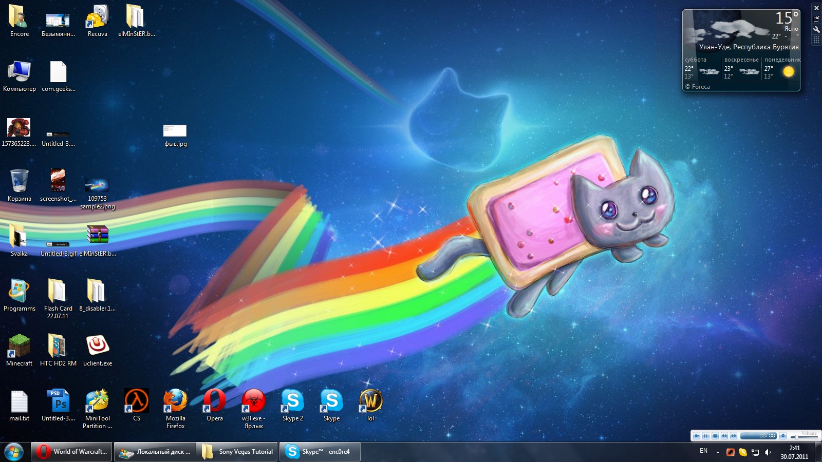Select the uclient.exe icon
The height and width of the screenshot is (462, 822).
[97, 350]
